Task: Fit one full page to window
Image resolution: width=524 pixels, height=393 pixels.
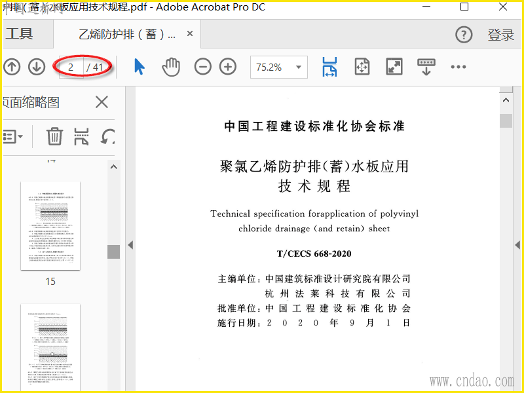Action: 362,67
